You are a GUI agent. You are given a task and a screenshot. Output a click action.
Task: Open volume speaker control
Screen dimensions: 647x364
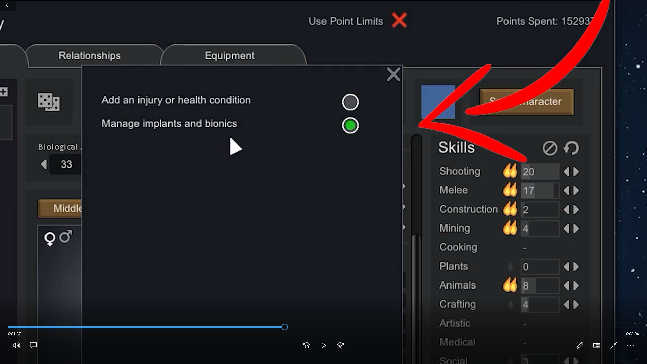point(16,345)
